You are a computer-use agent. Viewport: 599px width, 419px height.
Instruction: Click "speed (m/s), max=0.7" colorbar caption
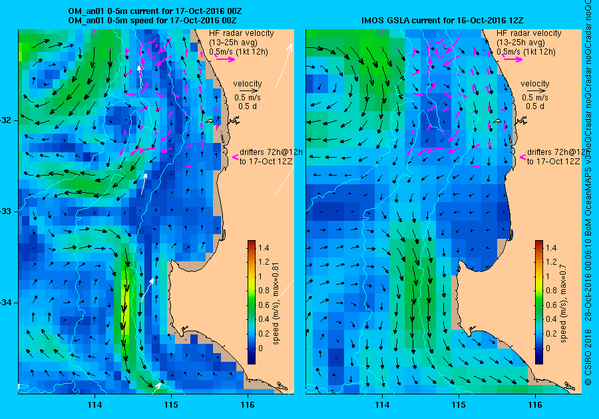click(x=563, y=303)
